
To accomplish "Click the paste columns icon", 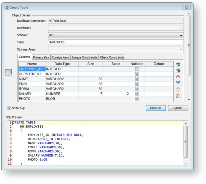I will (178, 96).
